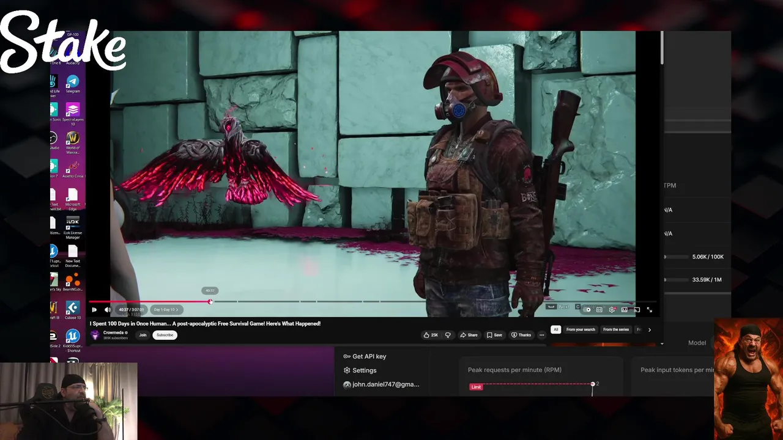Click the red Limit label on the chart
The height and width of the screenshot is (440, 783).
coord(476,387)
